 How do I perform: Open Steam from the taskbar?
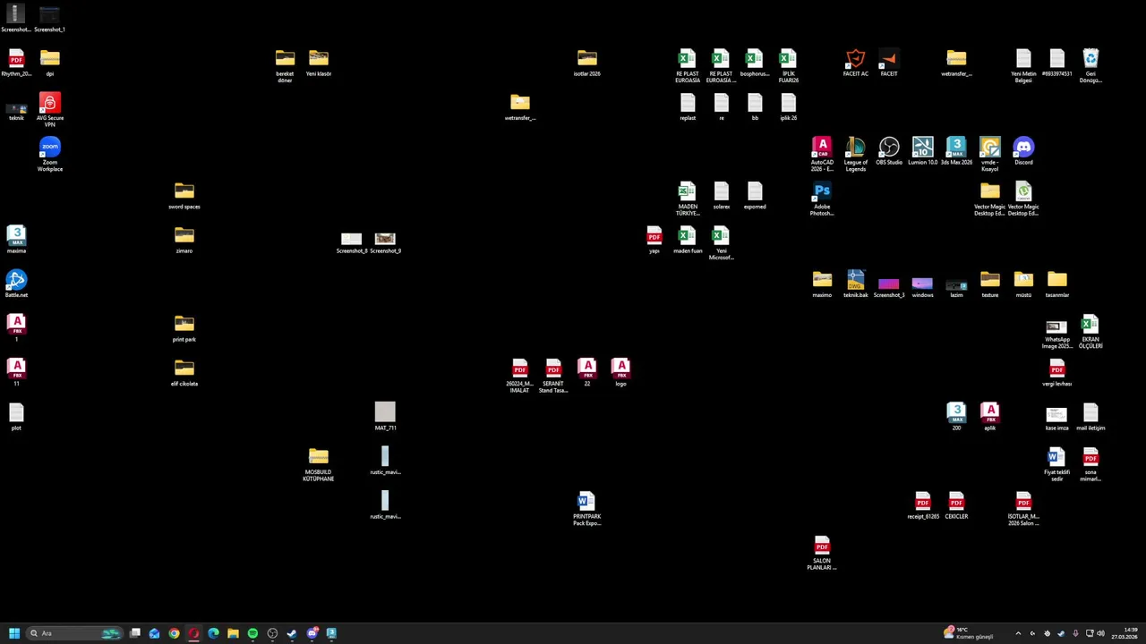pos(292,633)
